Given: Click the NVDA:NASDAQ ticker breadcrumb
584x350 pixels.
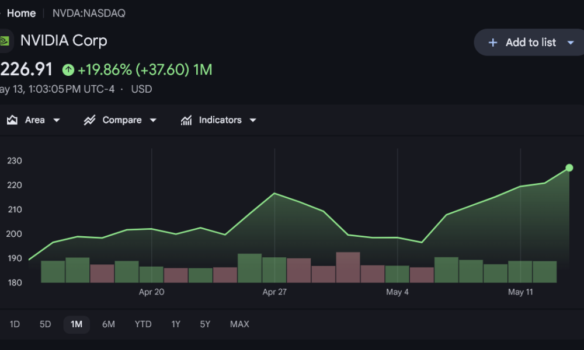Looking at the screenshot, I should [x=89, y=13].
